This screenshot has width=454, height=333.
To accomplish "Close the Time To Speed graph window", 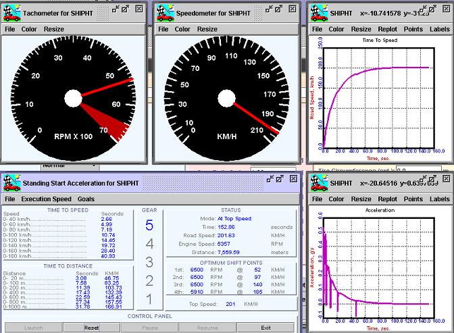I will coord(446,9).
